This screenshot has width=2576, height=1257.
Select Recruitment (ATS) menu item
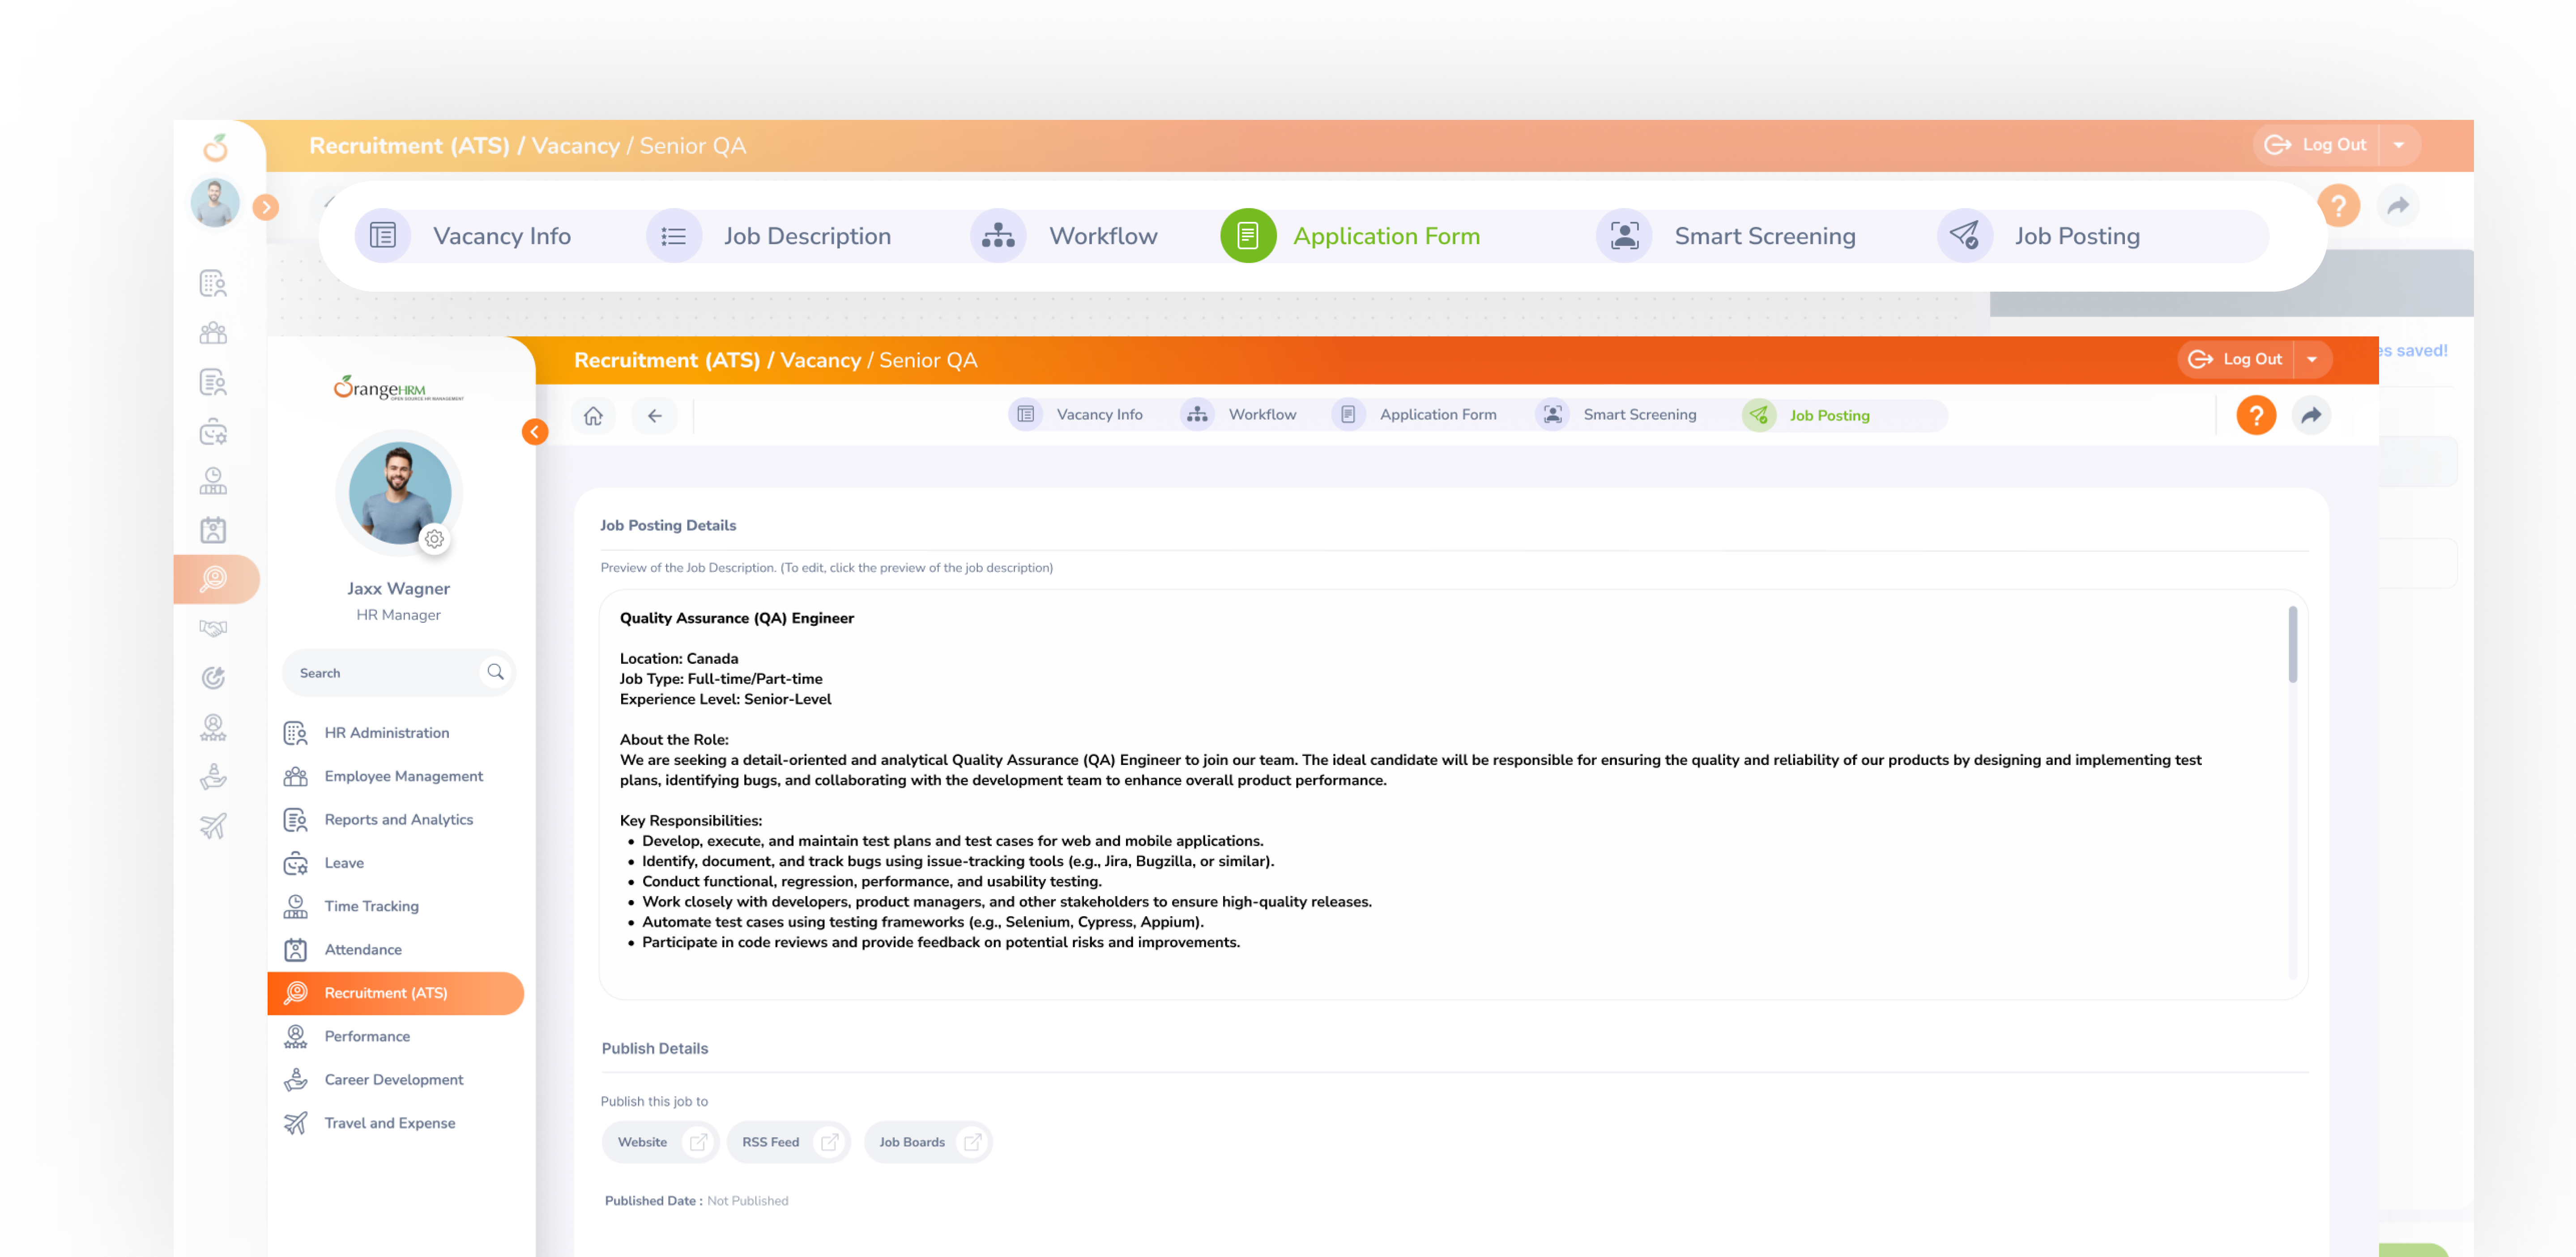[396, 992]
